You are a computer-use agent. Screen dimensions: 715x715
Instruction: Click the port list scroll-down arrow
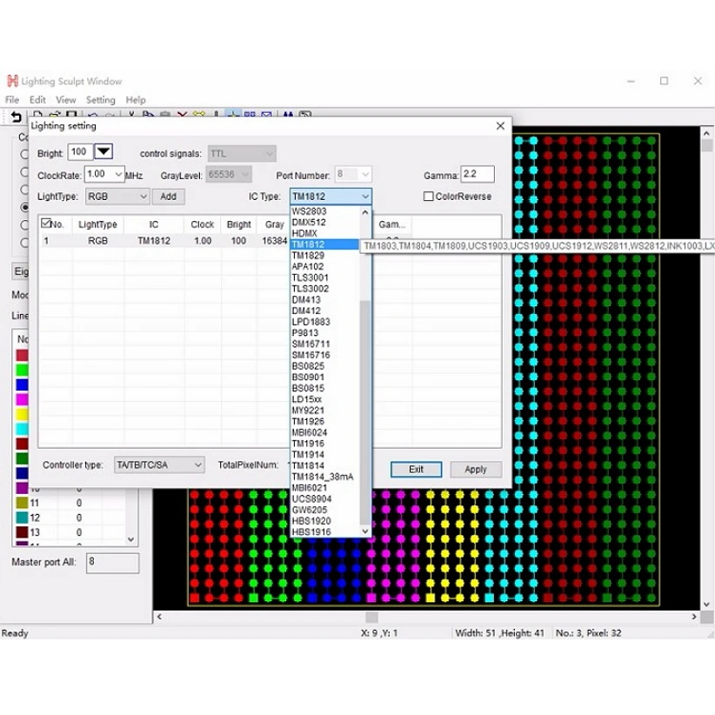[x=130, y=539]
